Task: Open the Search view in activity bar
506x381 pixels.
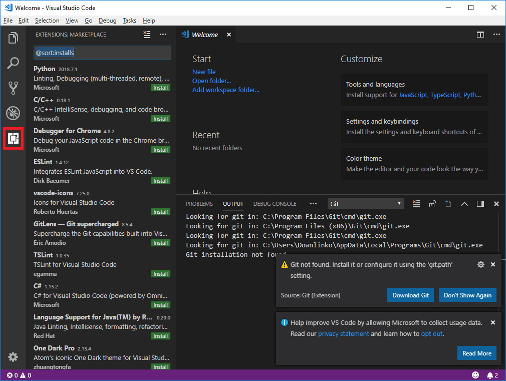Action: tap(13, 63)
